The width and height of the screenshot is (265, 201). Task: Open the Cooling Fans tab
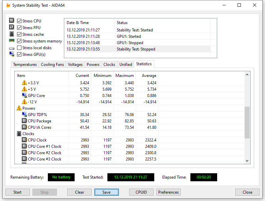pos(53,65)
